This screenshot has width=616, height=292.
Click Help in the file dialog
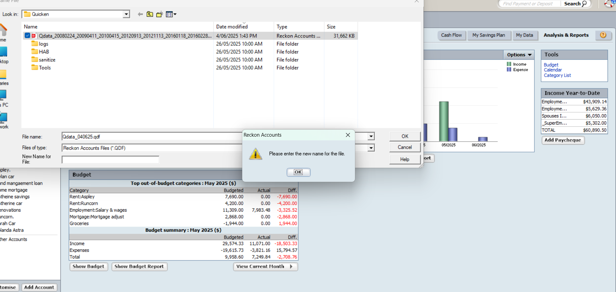click(x=405, y=159)
